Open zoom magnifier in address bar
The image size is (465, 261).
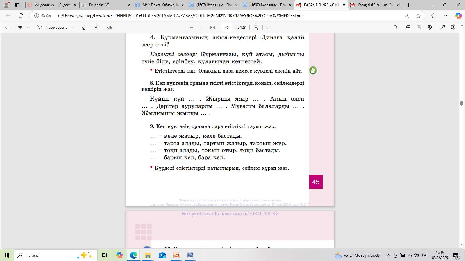pyautogui.click(x=407, y=16)
